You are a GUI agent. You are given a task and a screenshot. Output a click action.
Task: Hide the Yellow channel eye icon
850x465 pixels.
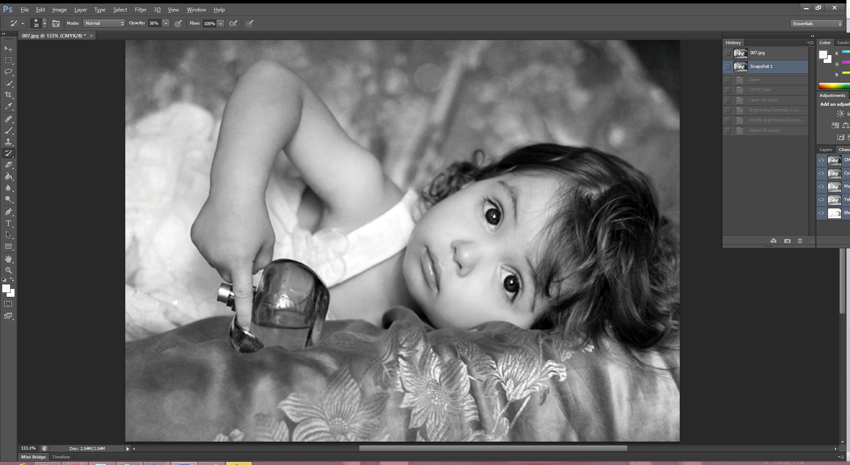tap(821, 200)
